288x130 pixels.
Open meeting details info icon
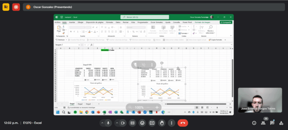click(x=254, y=123)
